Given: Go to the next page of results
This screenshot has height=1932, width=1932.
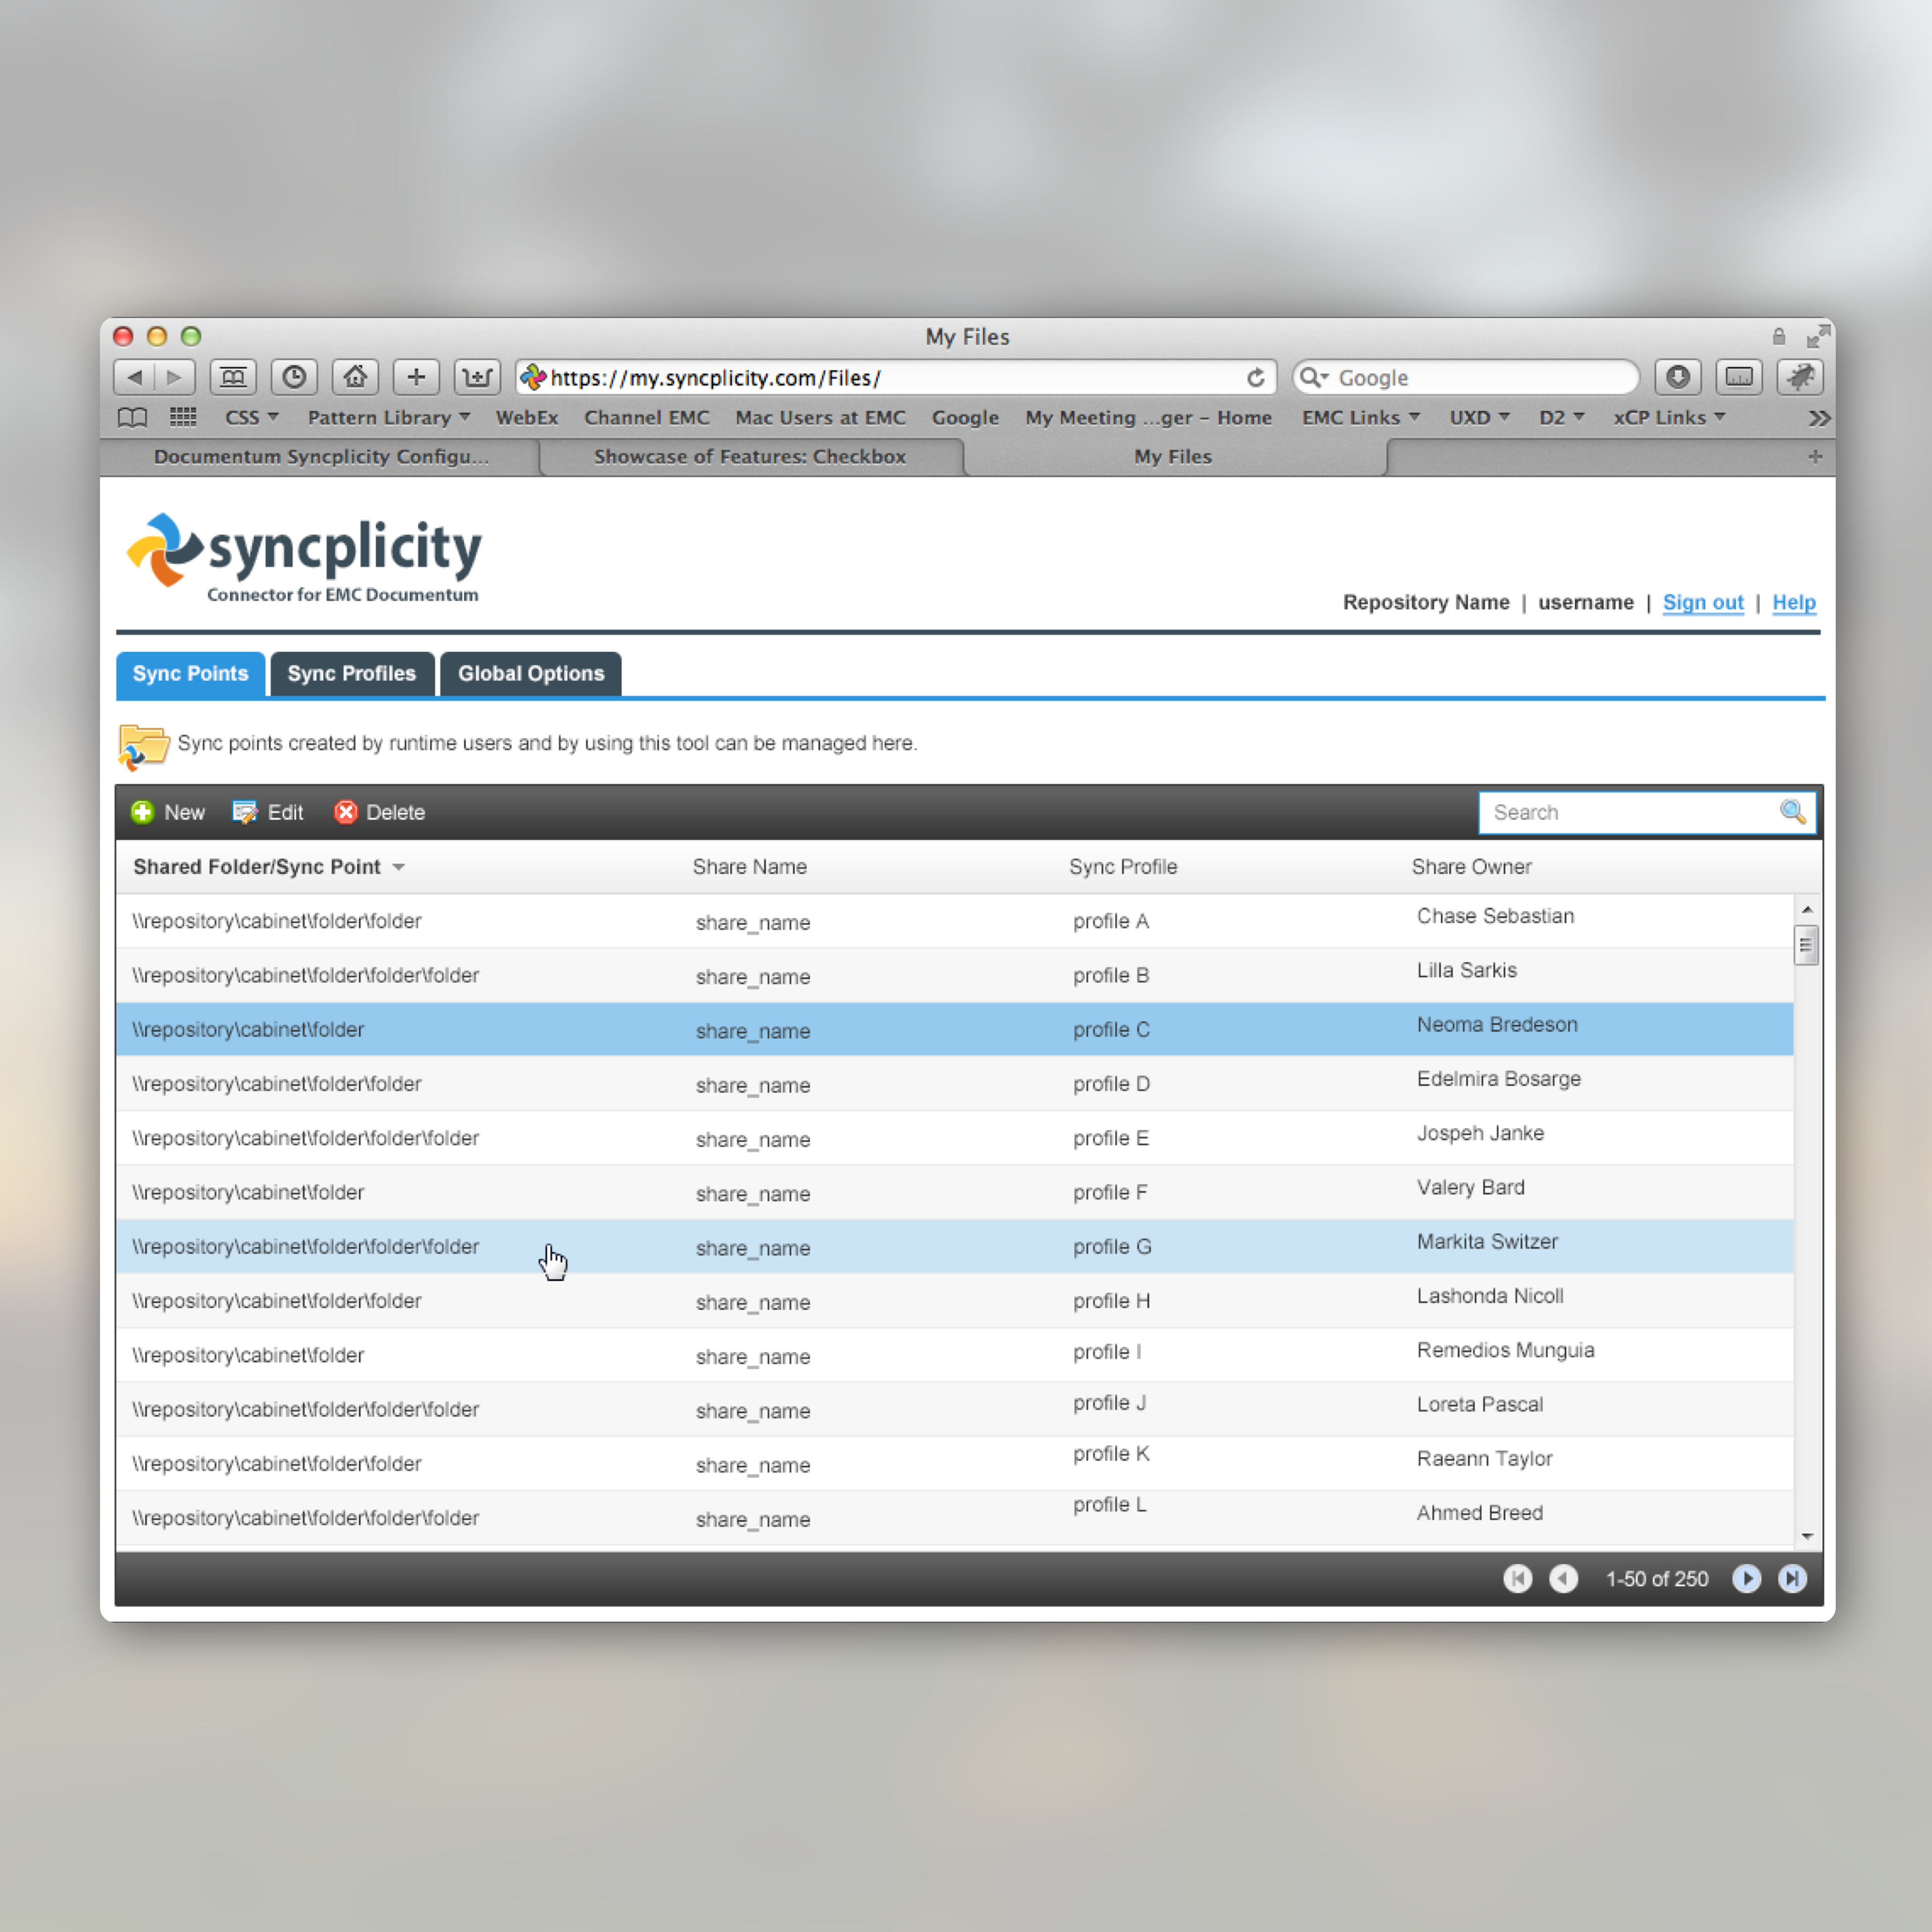Looking at the screenshot, I should [1746, 1578].
